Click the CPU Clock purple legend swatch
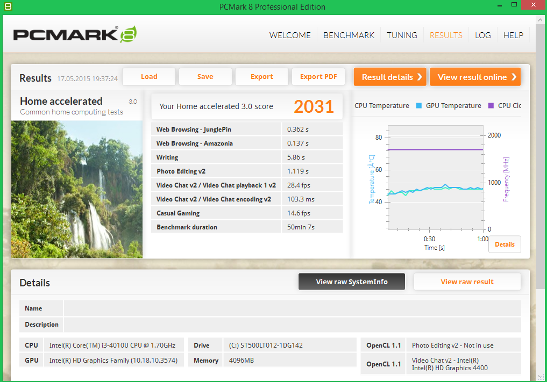 pyautogui.click(x=491, y=106)
